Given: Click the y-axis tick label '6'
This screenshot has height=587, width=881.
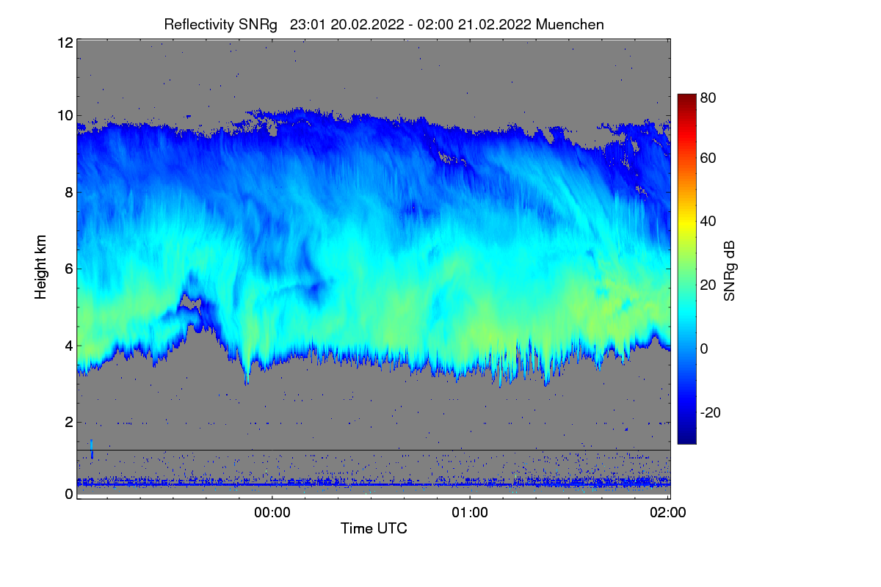Looking at the screenshot, I should point(69,269).
